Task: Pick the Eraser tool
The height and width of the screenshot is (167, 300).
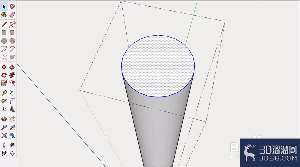Action: tap(12, 15)
